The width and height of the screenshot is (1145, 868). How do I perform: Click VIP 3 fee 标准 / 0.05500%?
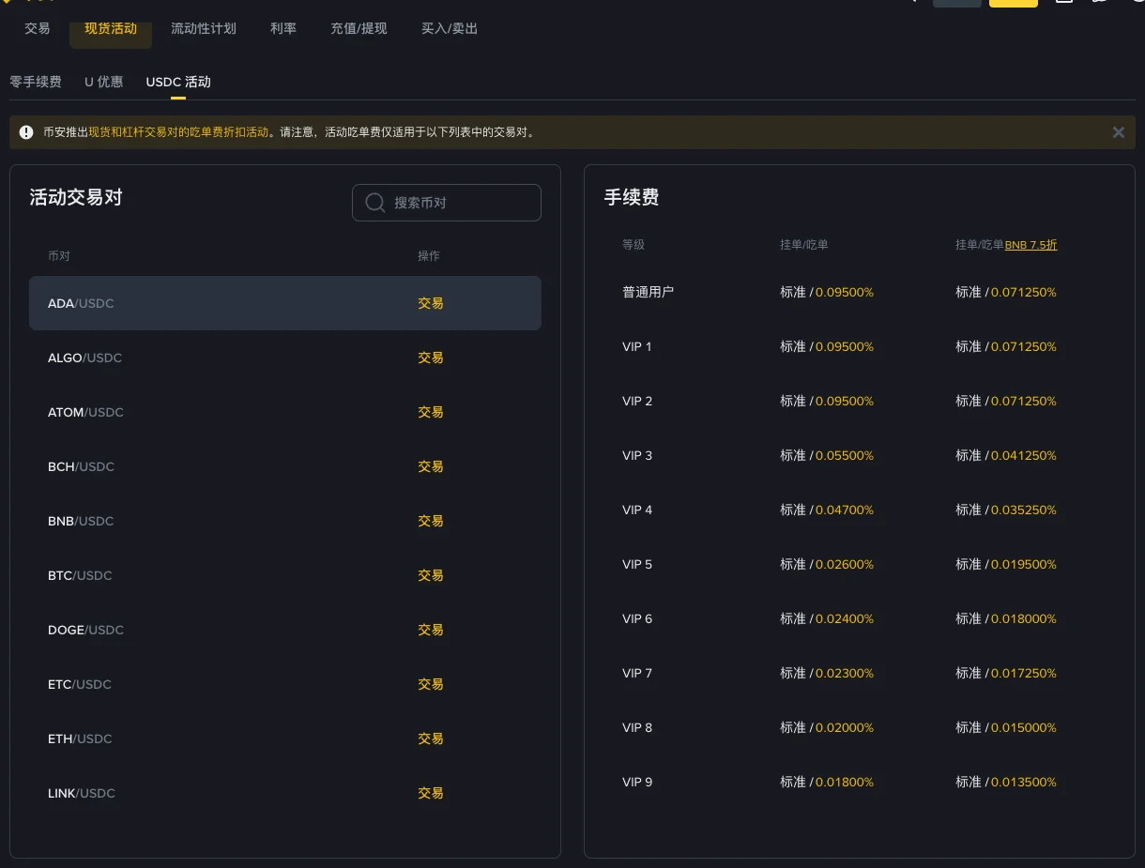click(827, 455)
